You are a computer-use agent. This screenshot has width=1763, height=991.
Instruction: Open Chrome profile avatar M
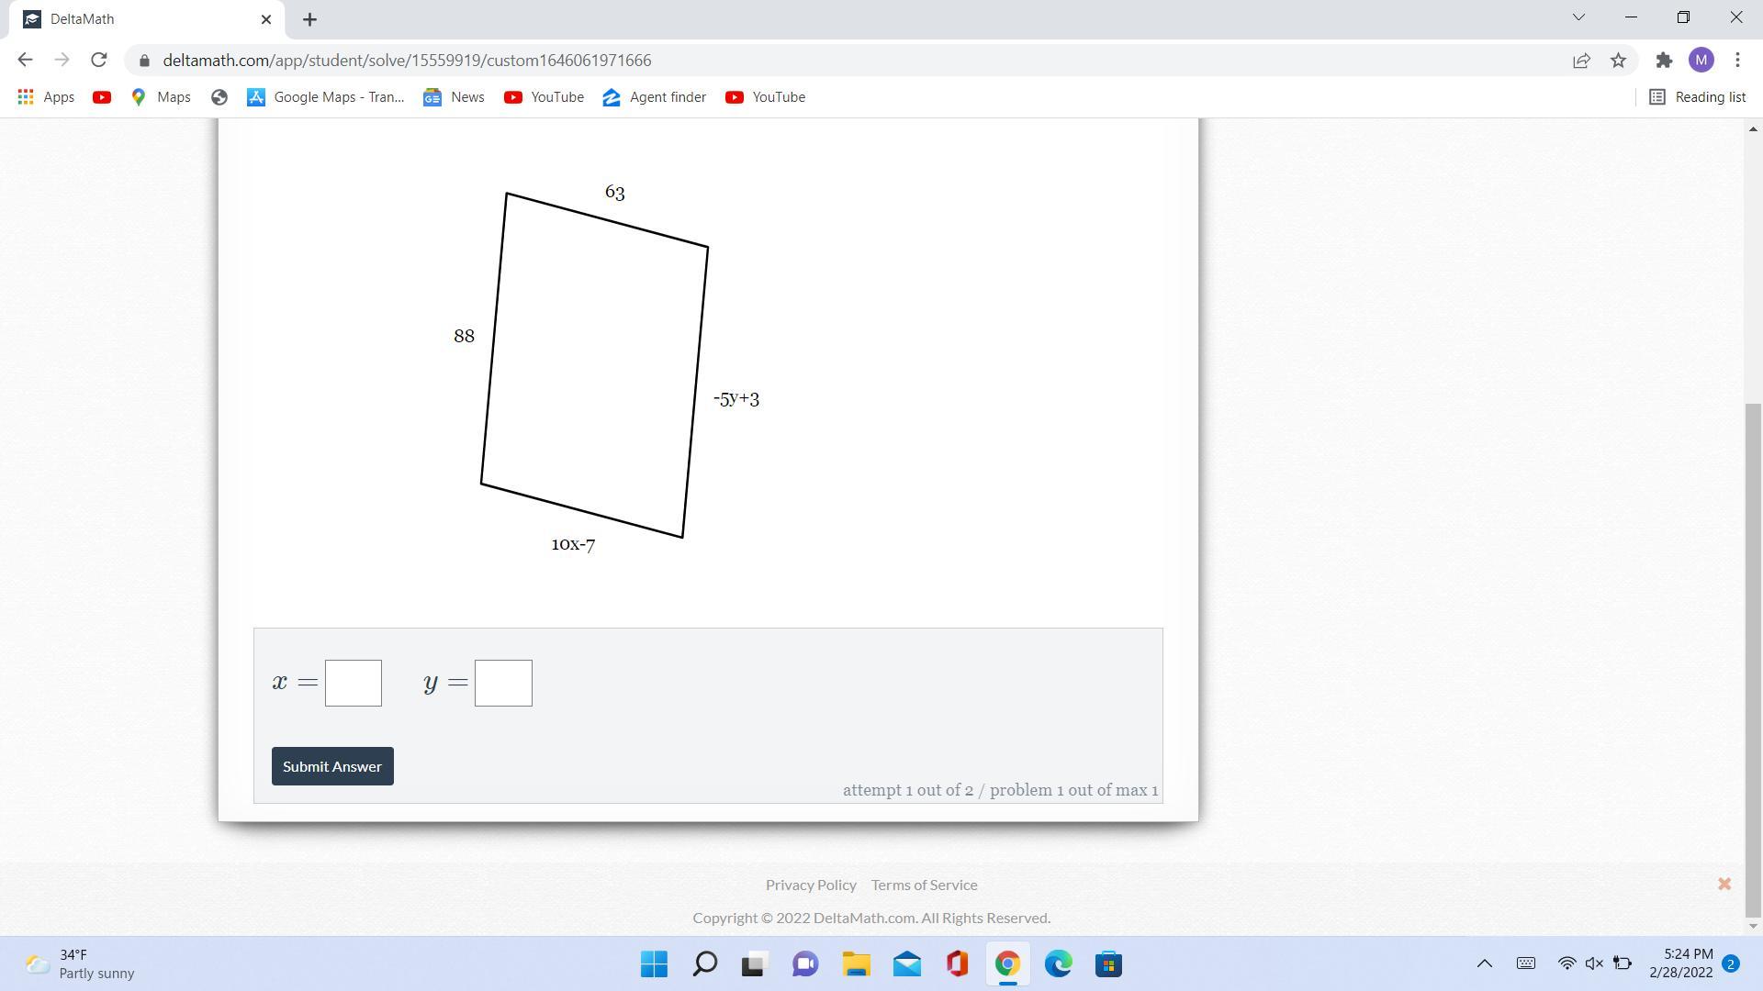[x=1701, y=61]
